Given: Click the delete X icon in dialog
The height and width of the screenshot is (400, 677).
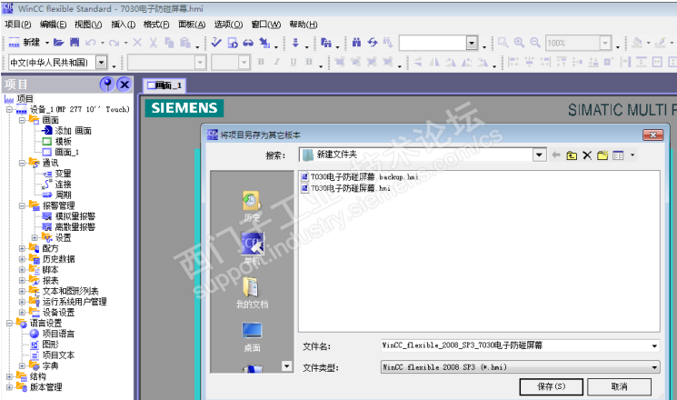Looking at the screenshot, I should point(587,155).
